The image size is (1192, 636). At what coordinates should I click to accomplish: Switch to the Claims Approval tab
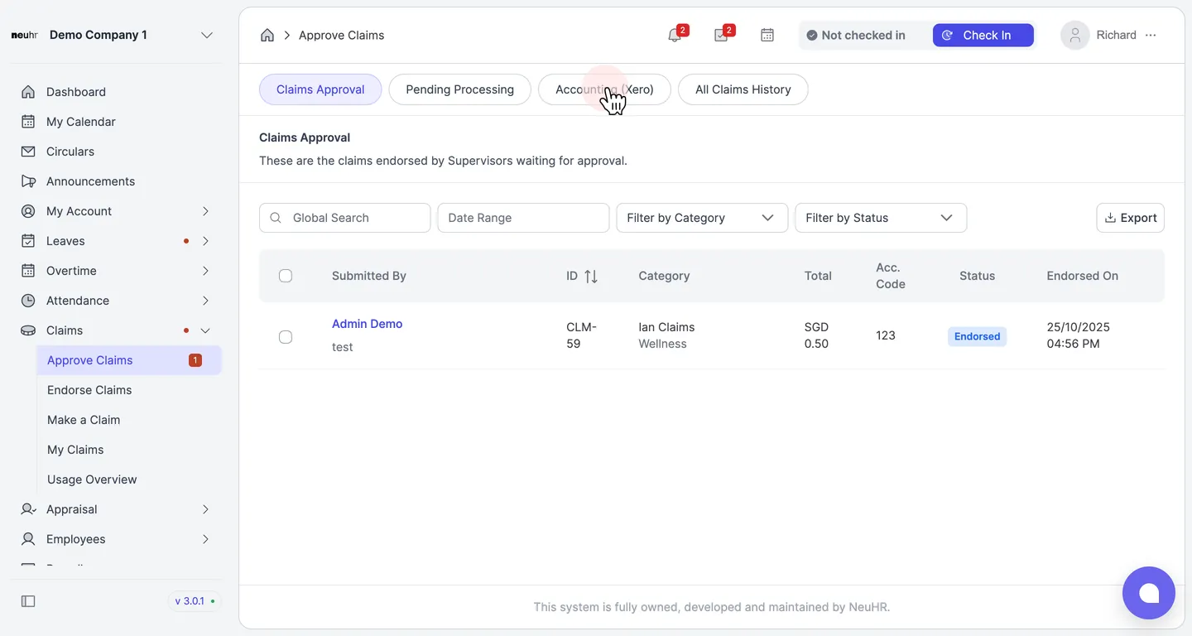(x=320, y=89)
